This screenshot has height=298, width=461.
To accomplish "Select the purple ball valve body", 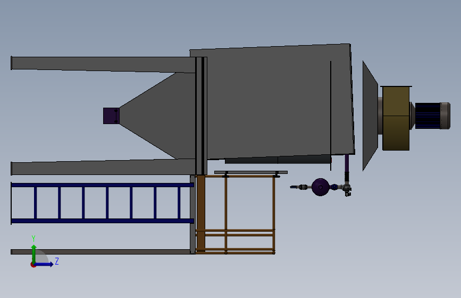I will (320, 187).
